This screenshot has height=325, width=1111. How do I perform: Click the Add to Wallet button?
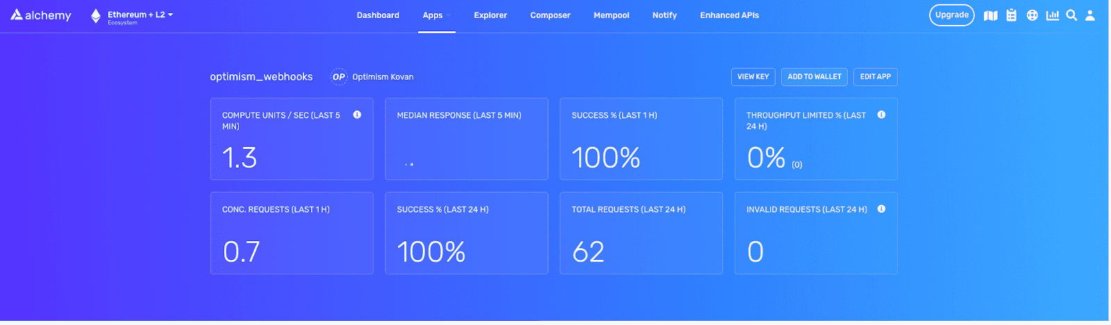pos(814,77)
